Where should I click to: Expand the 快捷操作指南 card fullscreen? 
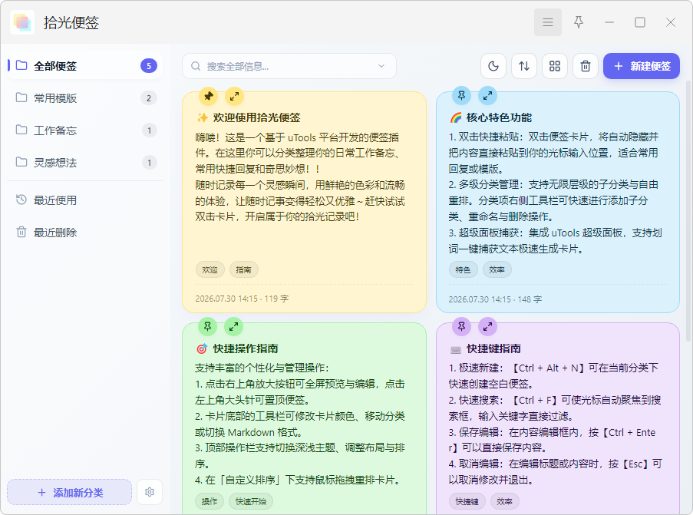[x=233, y=327]
